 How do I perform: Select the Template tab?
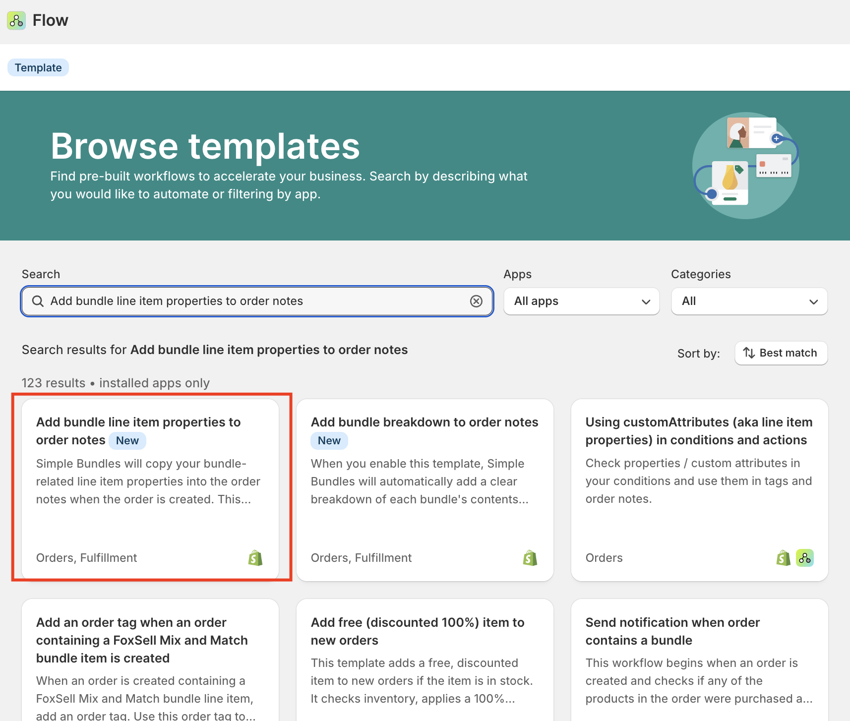[x=38, y=67]
